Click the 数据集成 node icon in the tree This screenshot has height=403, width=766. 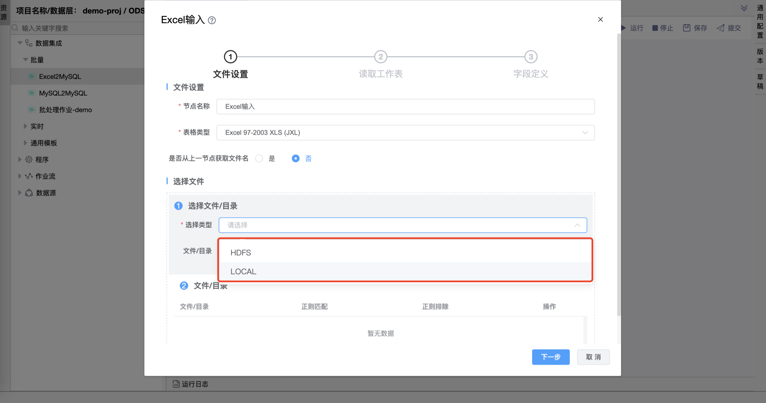tap(28, 43)
